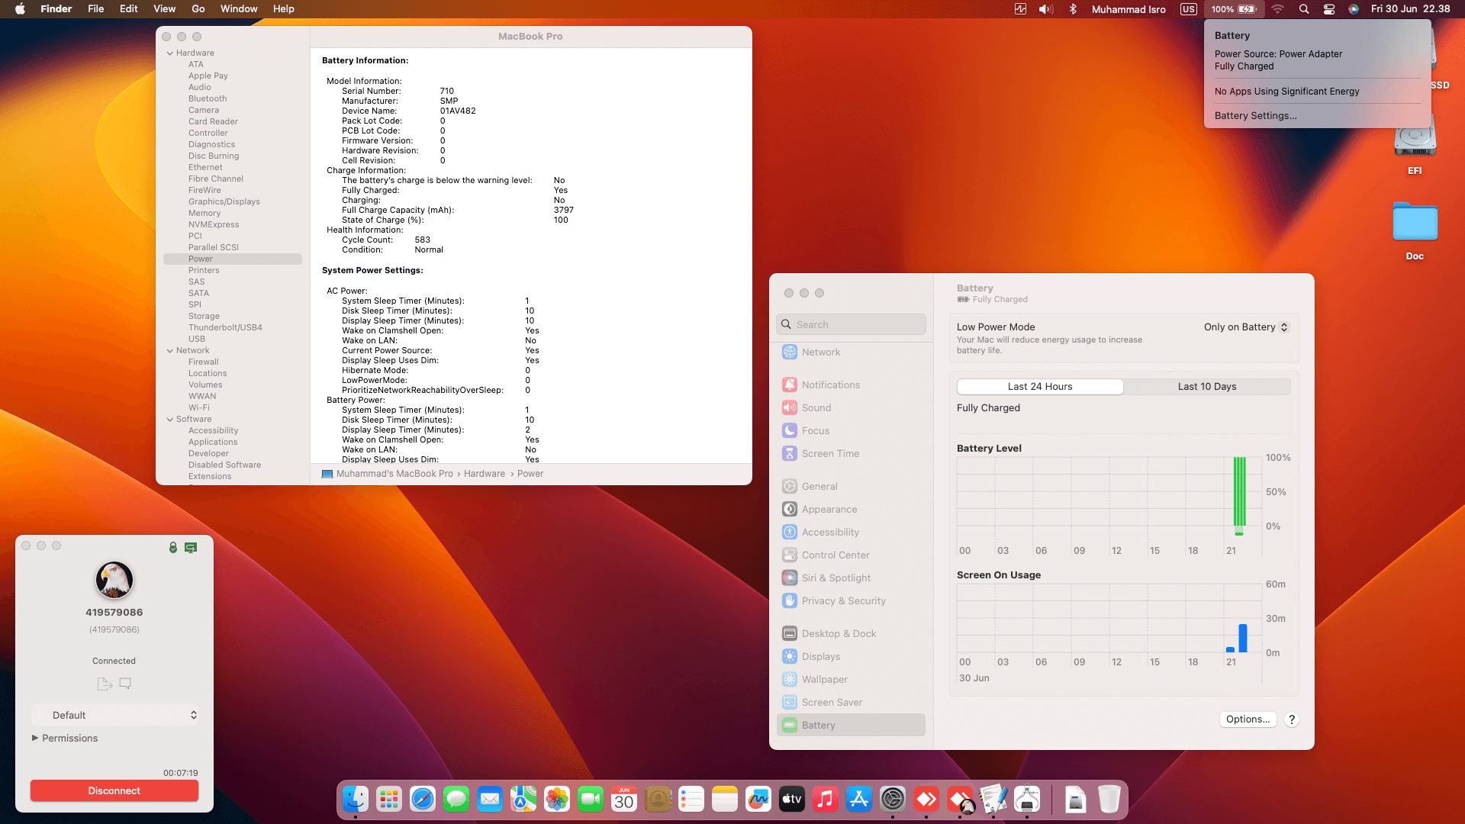Click the green remote monitor icon

click(191, 547)
